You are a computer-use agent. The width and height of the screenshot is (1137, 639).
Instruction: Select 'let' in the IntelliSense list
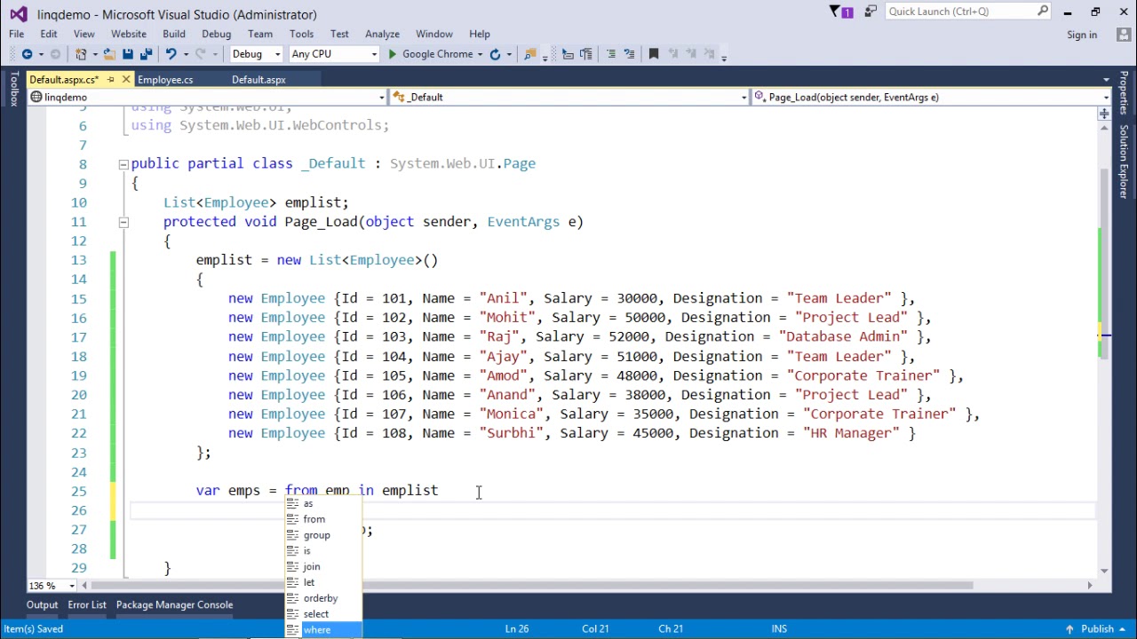click(323, 582)
